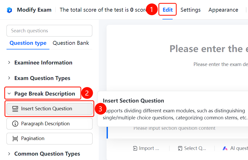The image size is (248, 160).
Task: Click the Import ... button label
Action: (x=149, y=148)
